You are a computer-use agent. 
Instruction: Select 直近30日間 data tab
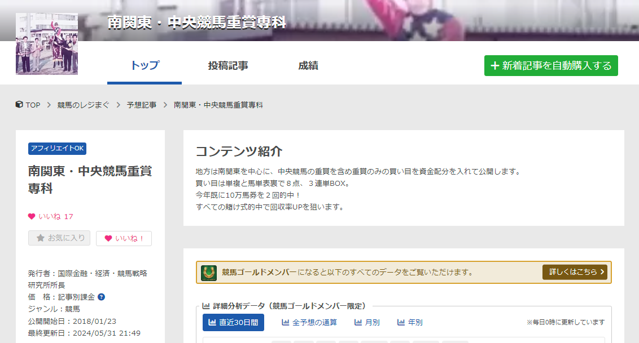pos(233,322)
